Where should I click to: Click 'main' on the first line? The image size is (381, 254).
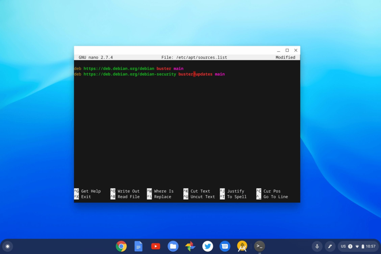point(178,68)
